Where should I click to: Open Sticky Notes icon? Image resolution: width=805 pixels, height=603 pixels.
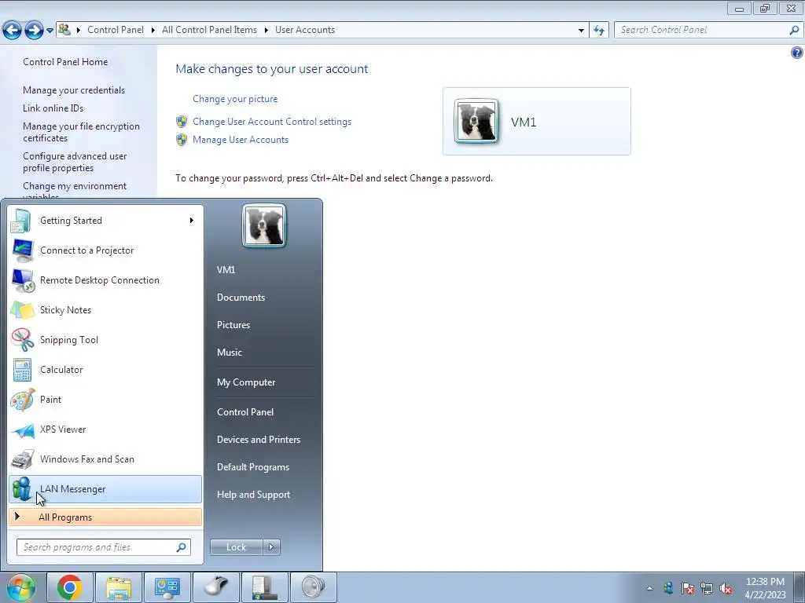tap(22, 310)
